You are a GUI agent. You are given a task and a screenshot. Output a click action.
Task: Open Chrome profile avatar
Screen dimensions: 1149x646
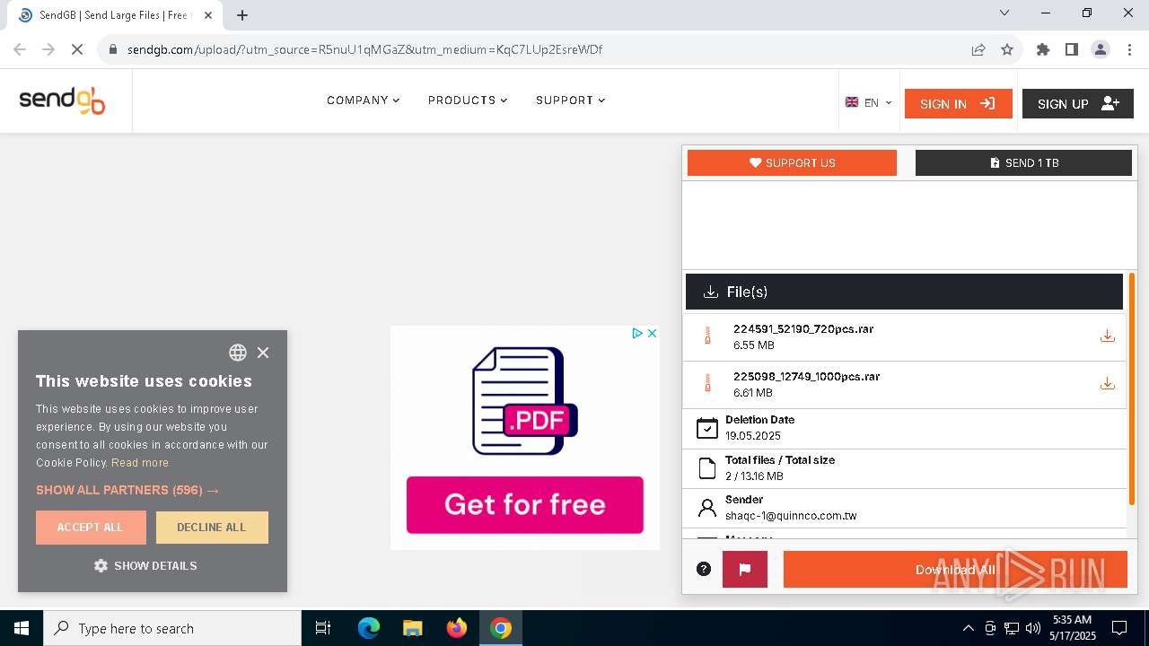click(x=1101, y=49)
